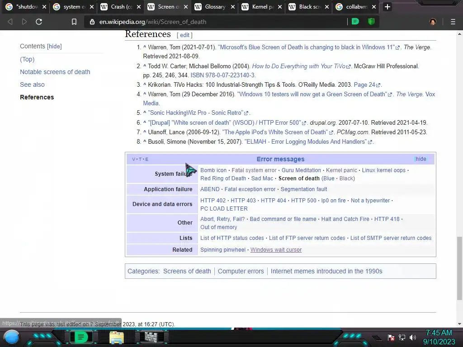Click the page vertical scrollbar thumb
The height and width of the screenshot is (347, 463).
click(459, 267)
